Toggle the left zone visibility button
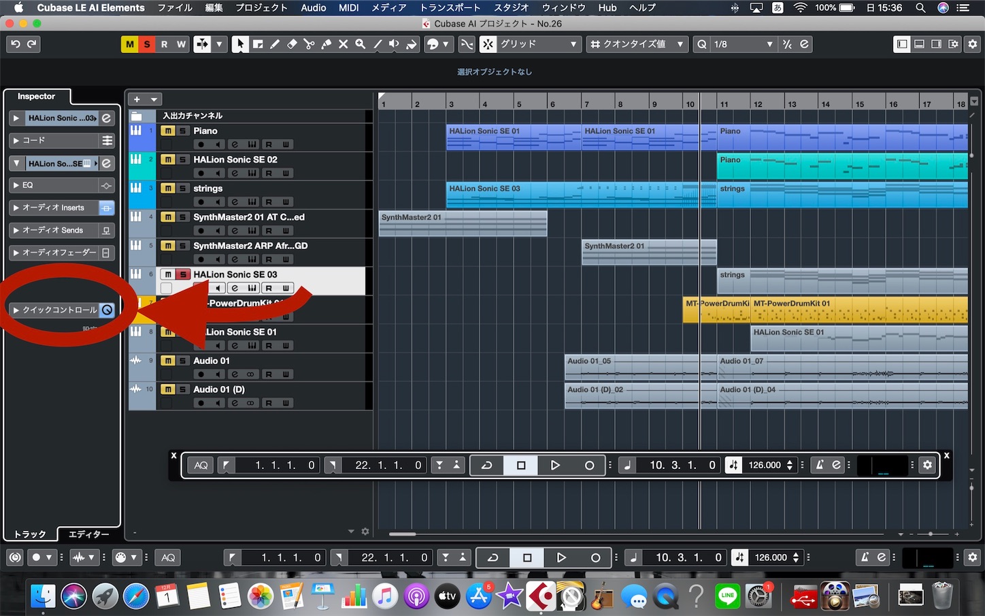Viewport: 985px width, 616px height. pyautogui.click(x=902, y=44)
